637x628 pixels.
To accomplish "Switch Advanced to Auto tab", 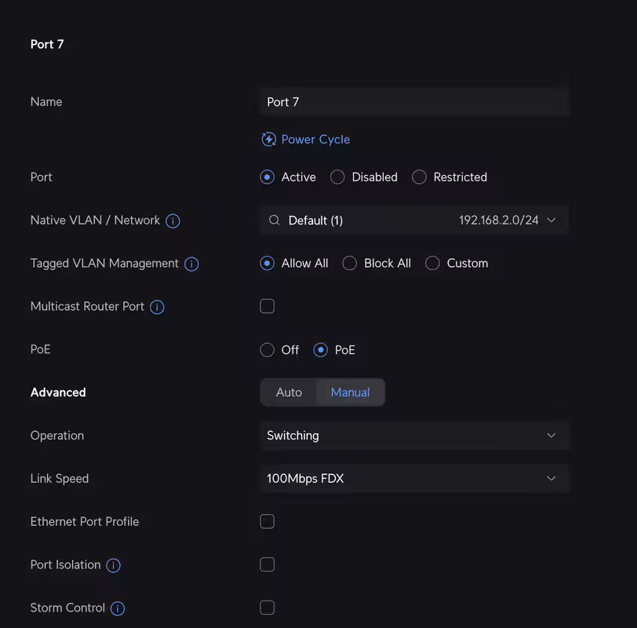I will [x=289, y=392].
